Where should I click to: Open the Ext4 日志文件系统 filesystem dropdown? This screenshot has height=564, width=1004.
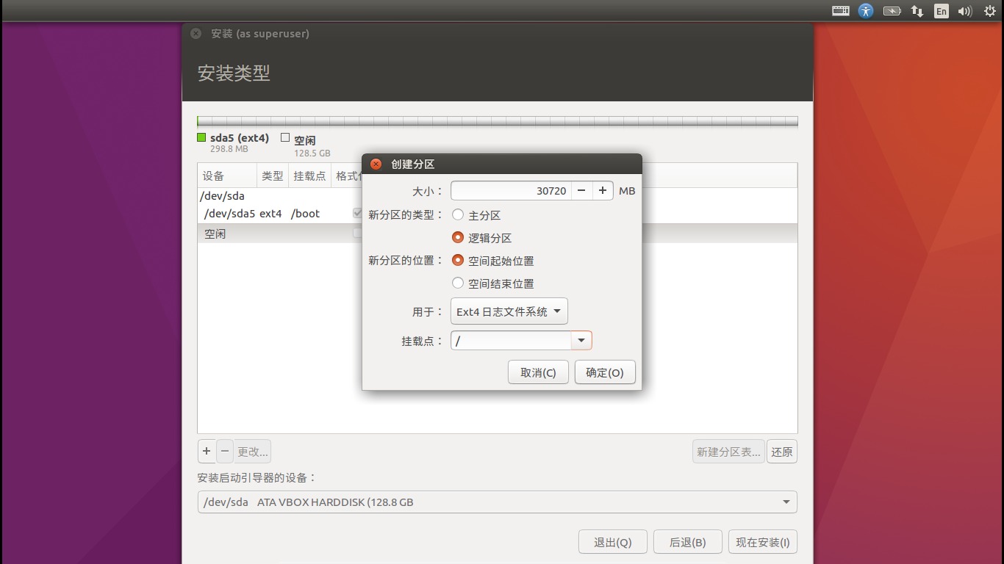(x=509, y=311)
